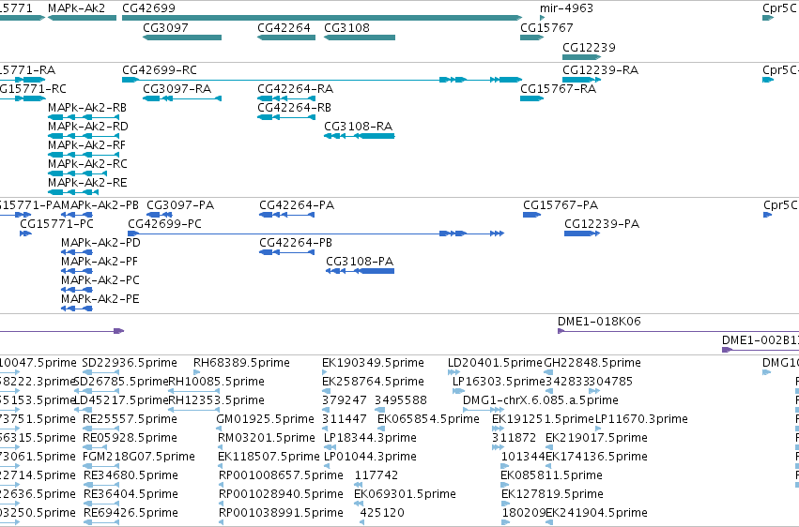The image size is (799, 527).
Task: Click transcript MAPk-Ak2-RC
Action: pyautogui.click(x=77, y=173)
